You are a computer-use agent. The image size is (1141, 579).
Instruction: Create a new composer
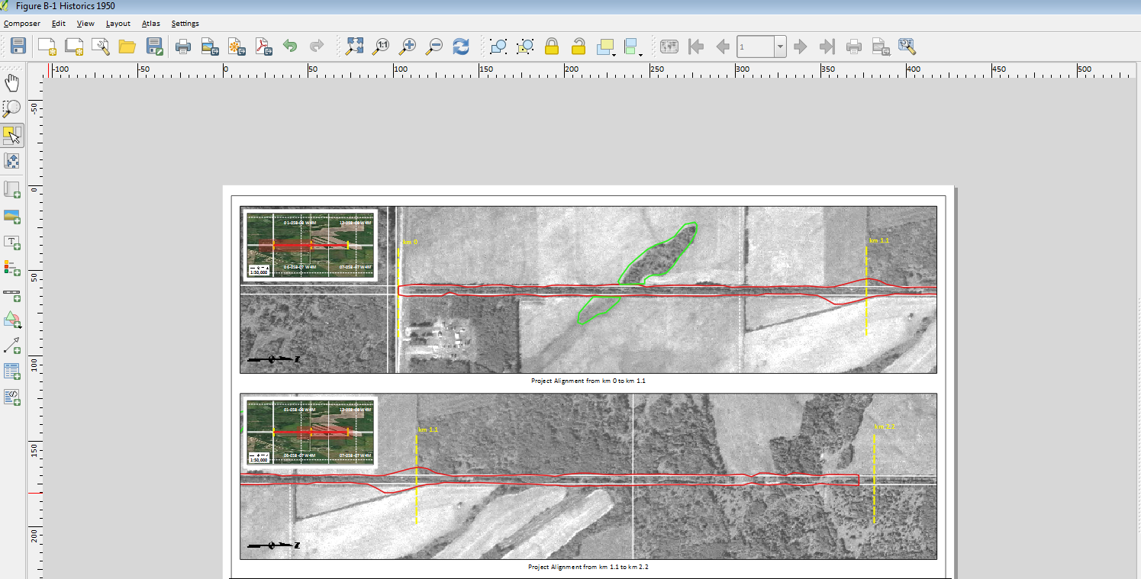(47, 47)
